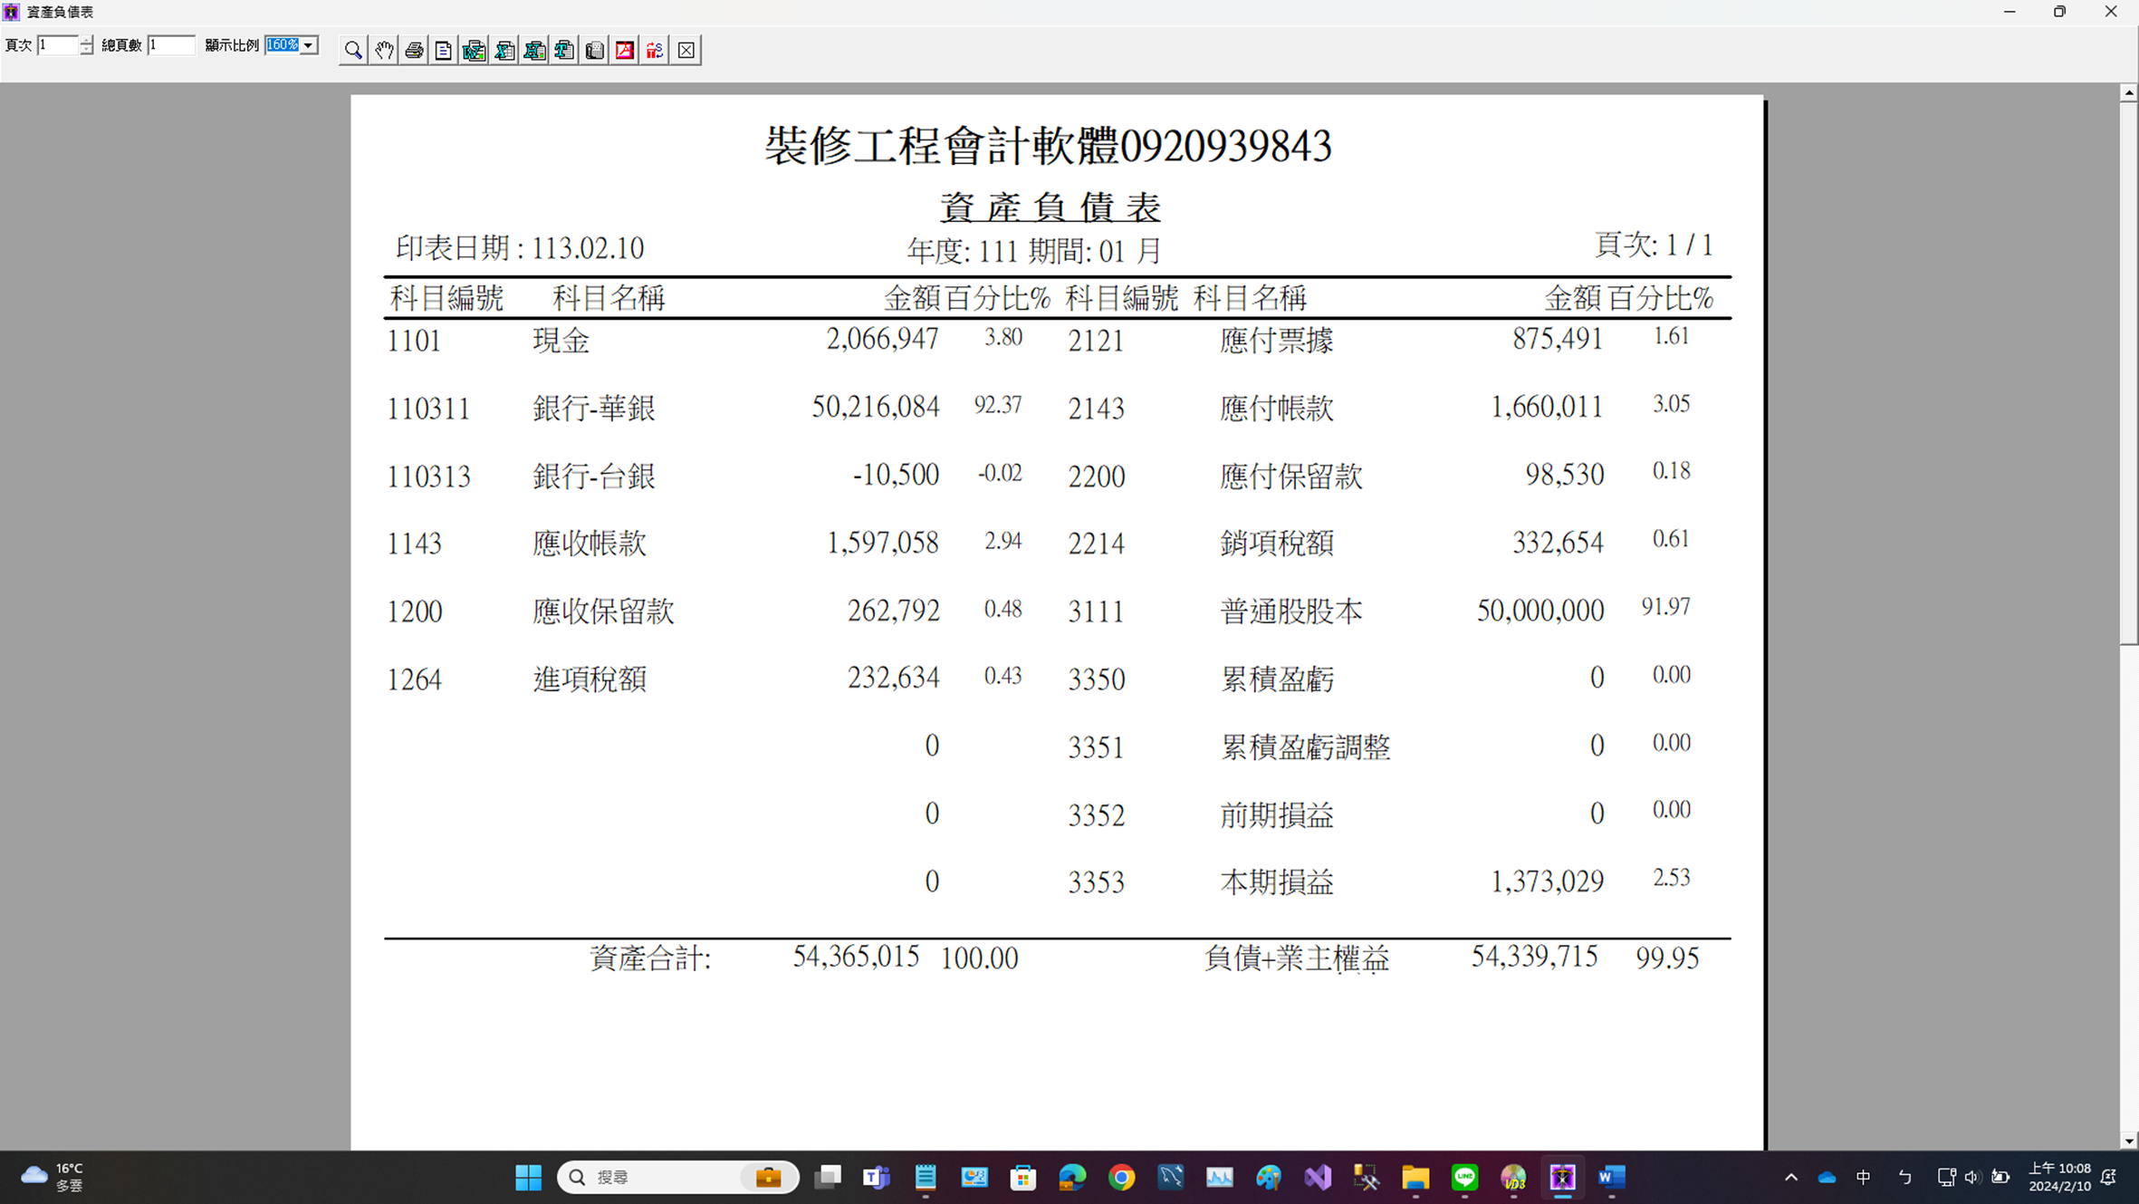Image resolution: width=2139 pixels, height=1204 pixels.
Task: Open the zoom ratio dropdown showing 160%
Action: (x=309, y=45)
